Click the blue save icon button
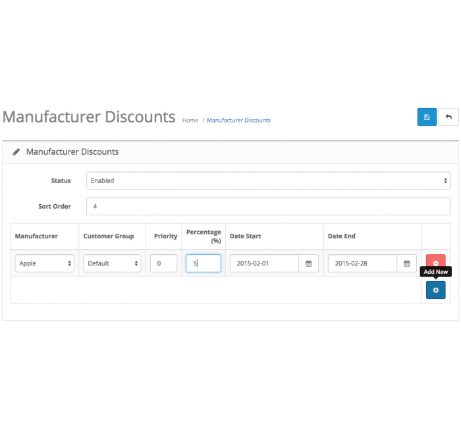The image size is (461, 428). click(x=427, y=117)
